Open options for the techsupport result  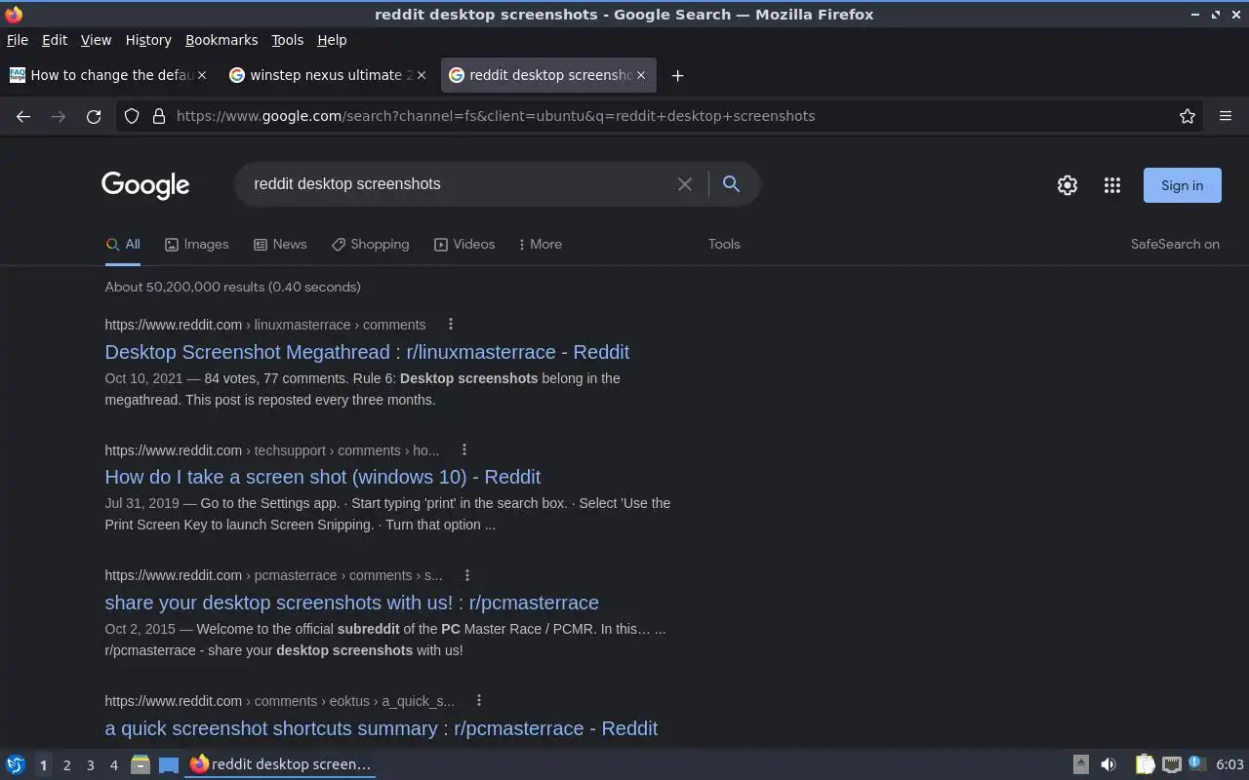pyautogui.click(x=464, y=449)
